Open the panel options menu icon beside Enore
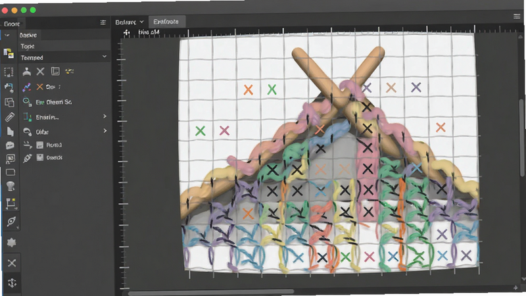The width and height of the screenshot is (526, 296). tap(103, 22)
